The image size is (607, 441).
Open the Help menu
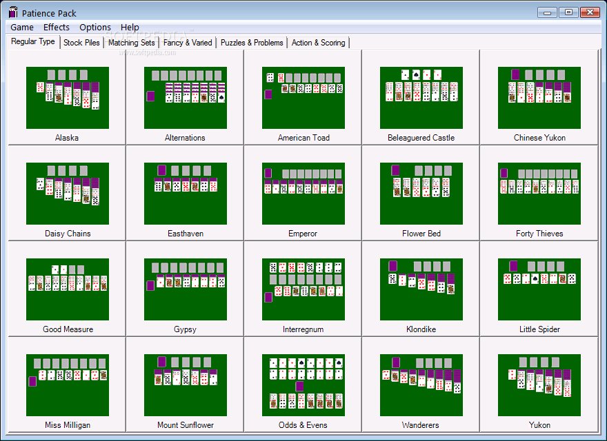point(130,27)
